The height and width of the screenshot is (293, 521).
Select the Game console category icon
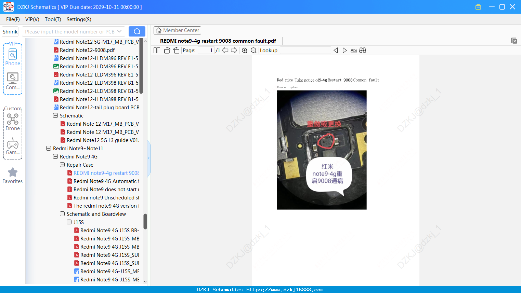[13, 146]
